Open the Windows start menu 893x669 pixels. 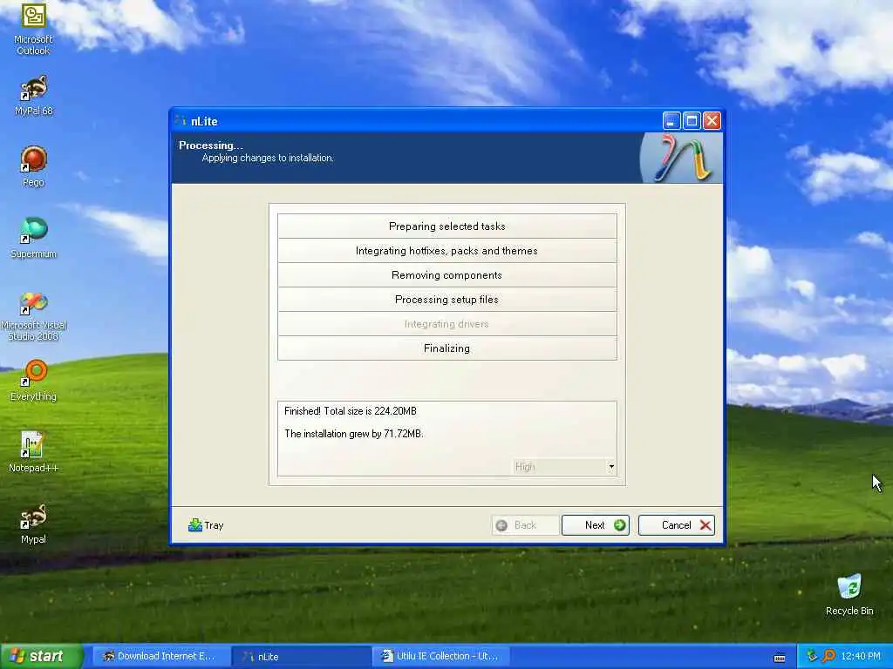[x=41, y=656]
